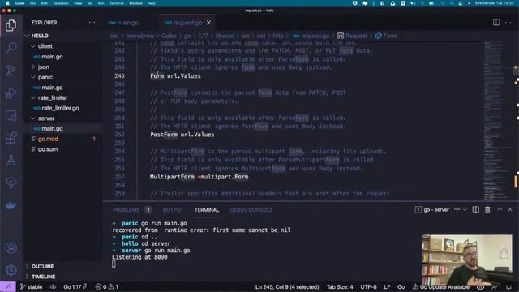Open main.go under client folder
This screenshot has width=519, height=292.
click(52, 57)
